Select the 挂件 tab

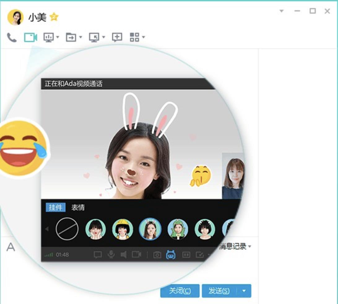[x=55, y=208]
